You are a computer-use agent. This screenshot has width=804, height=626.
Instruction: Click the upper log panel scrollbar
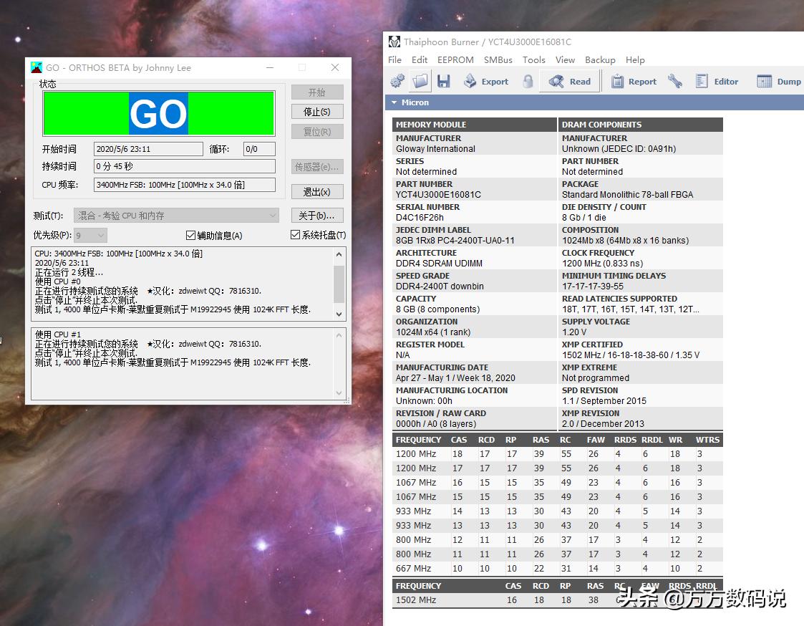coord(339,284)
